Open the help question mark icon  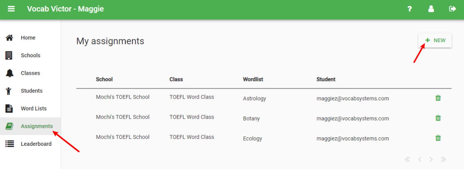pyautogui.click(x=410, y=9)
